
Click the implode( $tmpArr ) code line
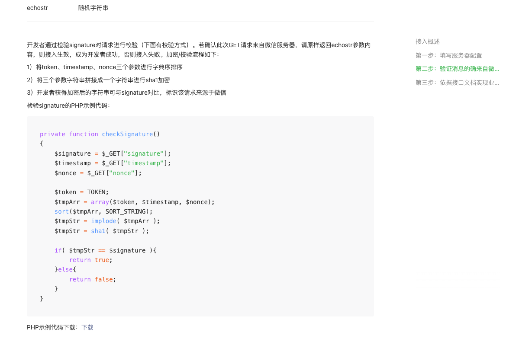pos(107,221)
